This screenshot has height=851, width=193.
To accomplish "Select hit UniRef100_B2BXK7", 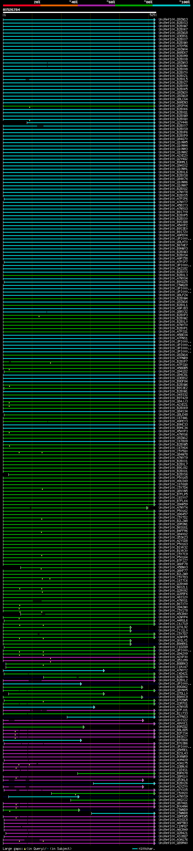I will click(x=173, y=29).
